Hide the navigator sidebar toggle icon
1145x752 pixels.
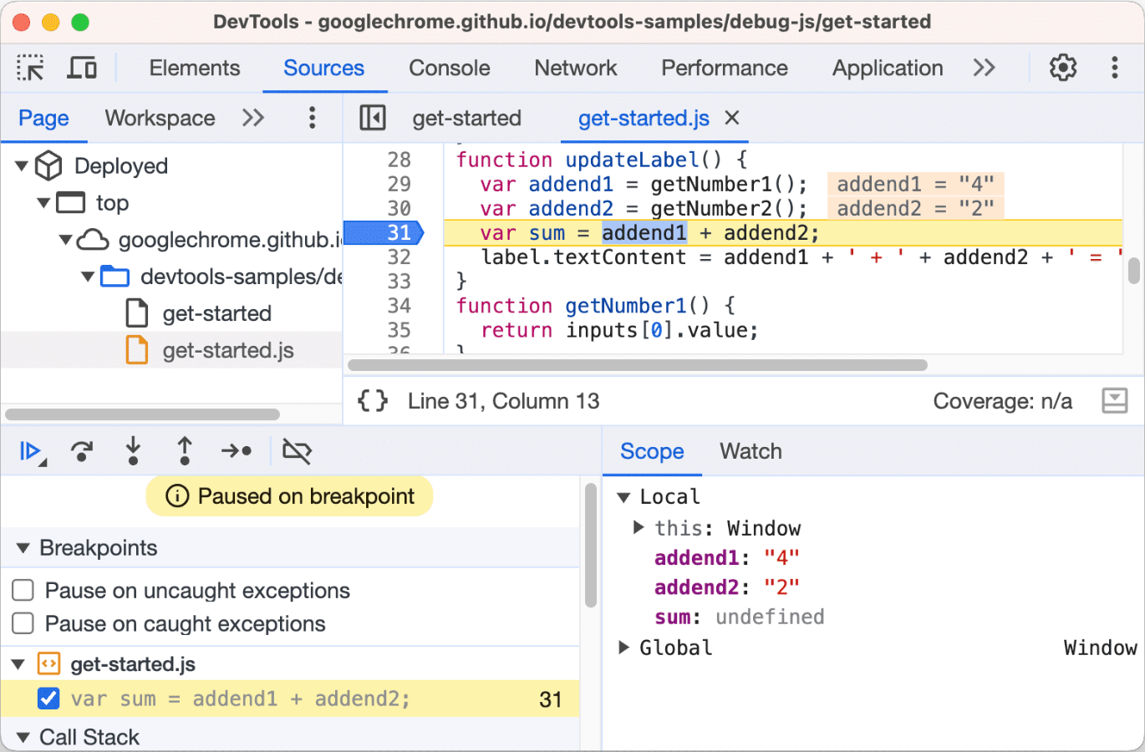tap(372, 118)
